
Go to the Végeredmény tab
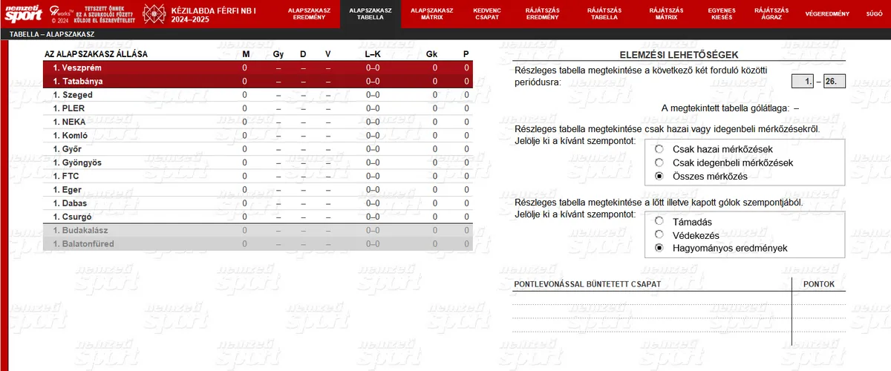pos(827,14)
